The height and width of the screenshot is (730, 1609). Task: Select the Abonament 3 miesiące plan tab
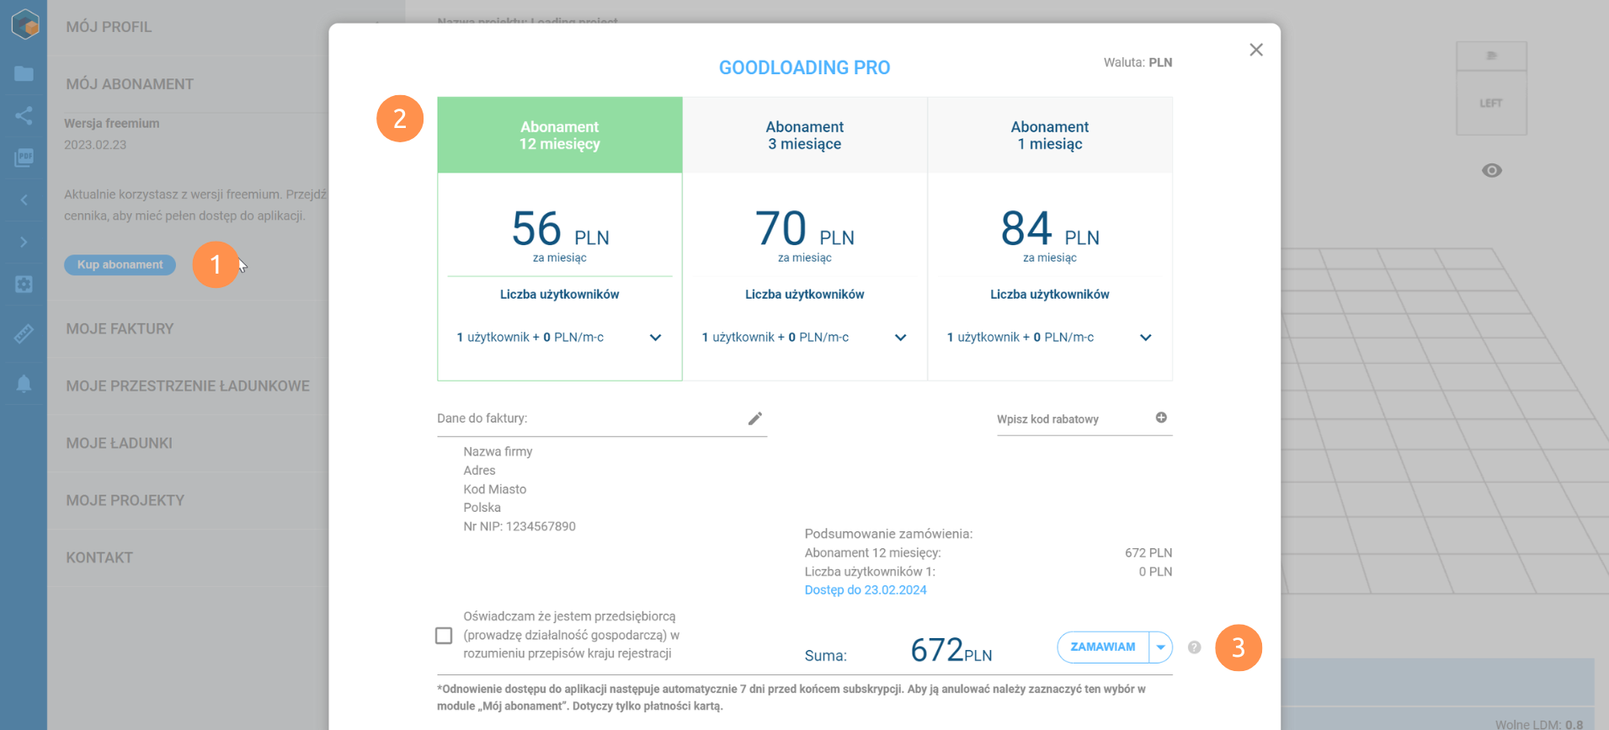(805, 135)
